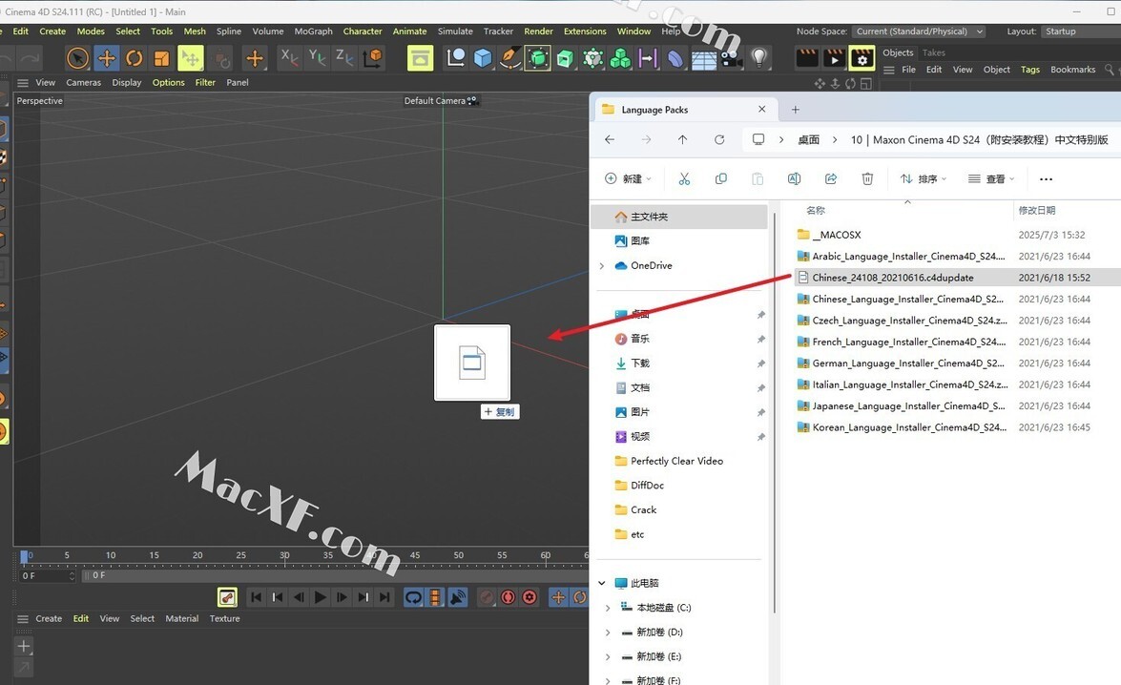Jump to the animation start

coord(256,597)
